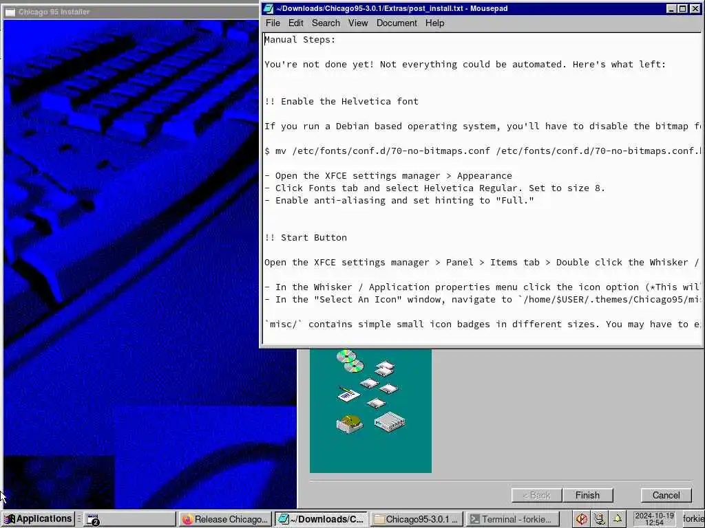Click the 'Open the XFCE settings manager > Panel' line

coord(483,262)
